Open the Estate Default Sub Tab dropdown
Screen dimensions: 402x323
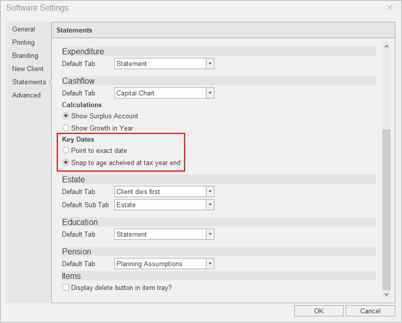[x=210, y=205]
